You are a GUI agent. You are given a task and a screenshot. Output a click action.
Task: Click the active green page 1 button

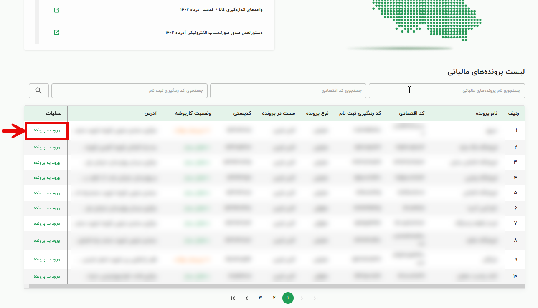pos(288,298)
